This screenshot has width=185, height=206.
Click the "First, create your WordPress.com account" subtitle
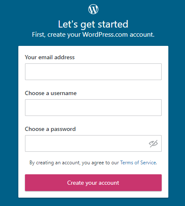point(93,35)
